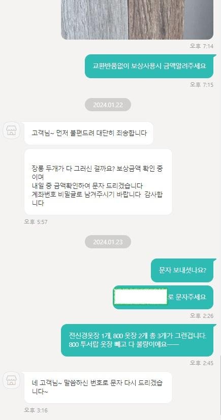The width and height of the screenshot is (221, 420).
Task: Click the 오후 7:14 timestamp under photo
Action: click(202, 46)
